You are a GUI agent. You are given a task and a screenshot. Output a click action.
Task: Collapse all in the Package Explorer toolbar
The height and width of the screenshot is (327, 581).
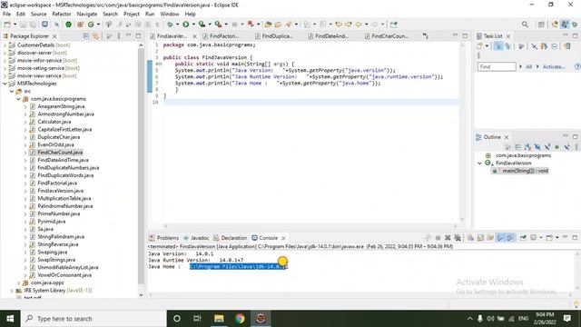click(86, 36)
